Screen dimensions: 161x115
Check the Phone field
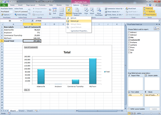click(x=129, y=48)
